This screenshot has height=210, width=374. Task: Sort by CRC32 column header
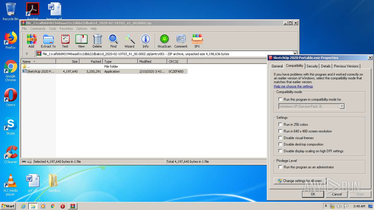click(x=177, y=62)
